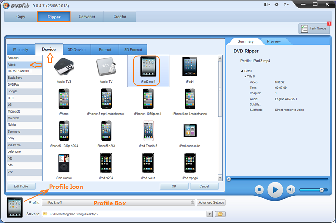The width and height of the screenshot is (336, 223).
Task: Open the settings gear in title bar
Action: pos(277,4)
